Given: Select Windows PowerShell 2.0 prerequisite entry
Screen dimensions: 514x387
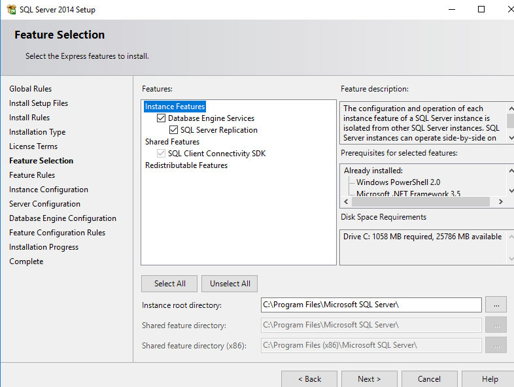Looking at the screenshot, I should tap(398, 182).
